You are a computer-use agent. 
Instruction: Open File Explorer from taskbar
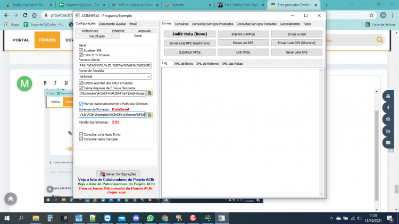(x=36, y=218)
